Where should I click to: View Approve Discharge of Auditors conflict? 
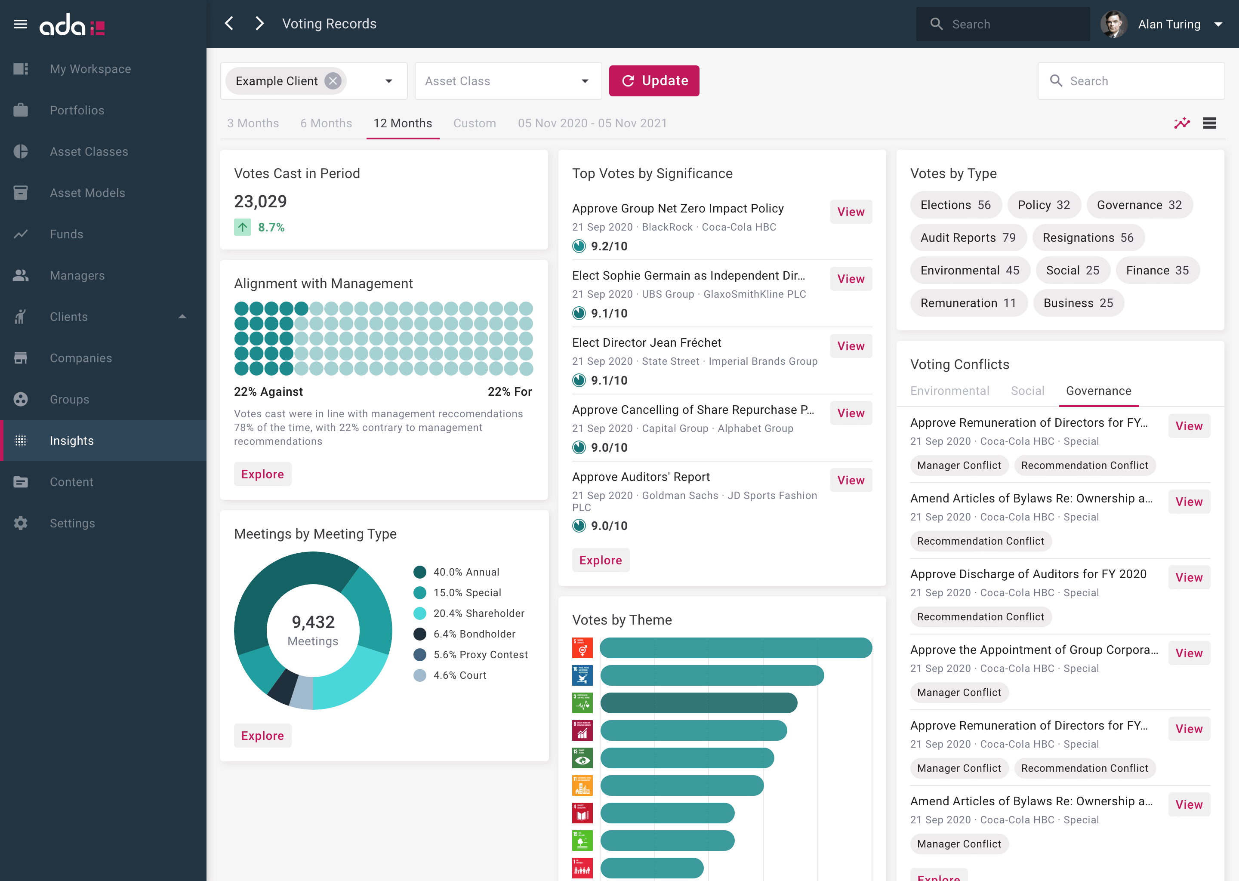pyautogui.click(x=1189, y=577)
